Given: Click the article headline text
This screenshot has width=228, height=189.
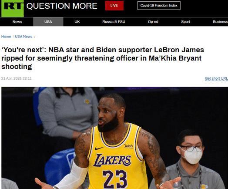Looking at the screenshot, I should pyautogui.click(x=103, y=58).
